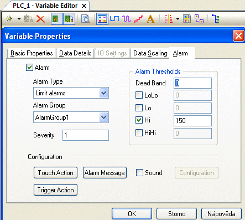Select the colored grid view icon
Screen dimensions: 245x220
(102, 19)
